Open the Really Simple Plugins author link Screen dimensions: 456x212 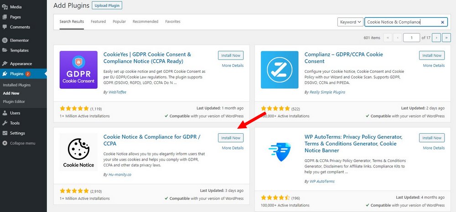327,92
